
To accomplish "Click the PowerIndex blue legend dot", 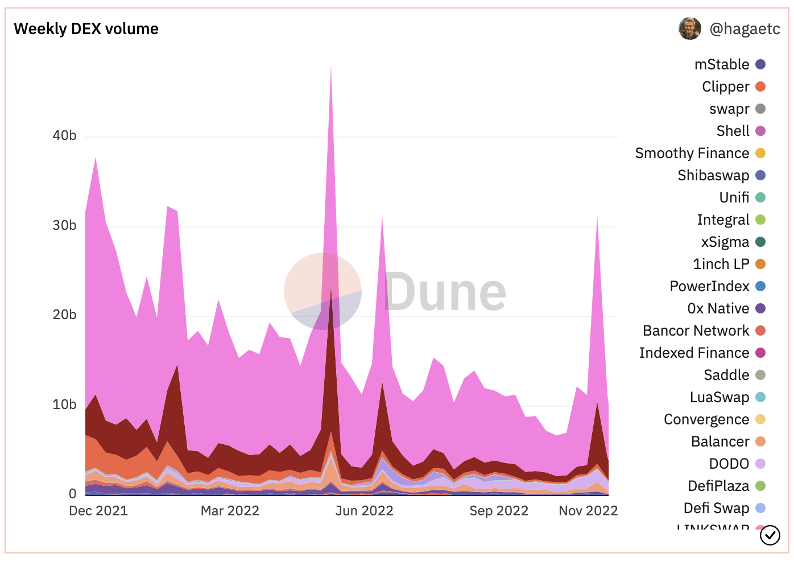I will [x=760, y=287].
